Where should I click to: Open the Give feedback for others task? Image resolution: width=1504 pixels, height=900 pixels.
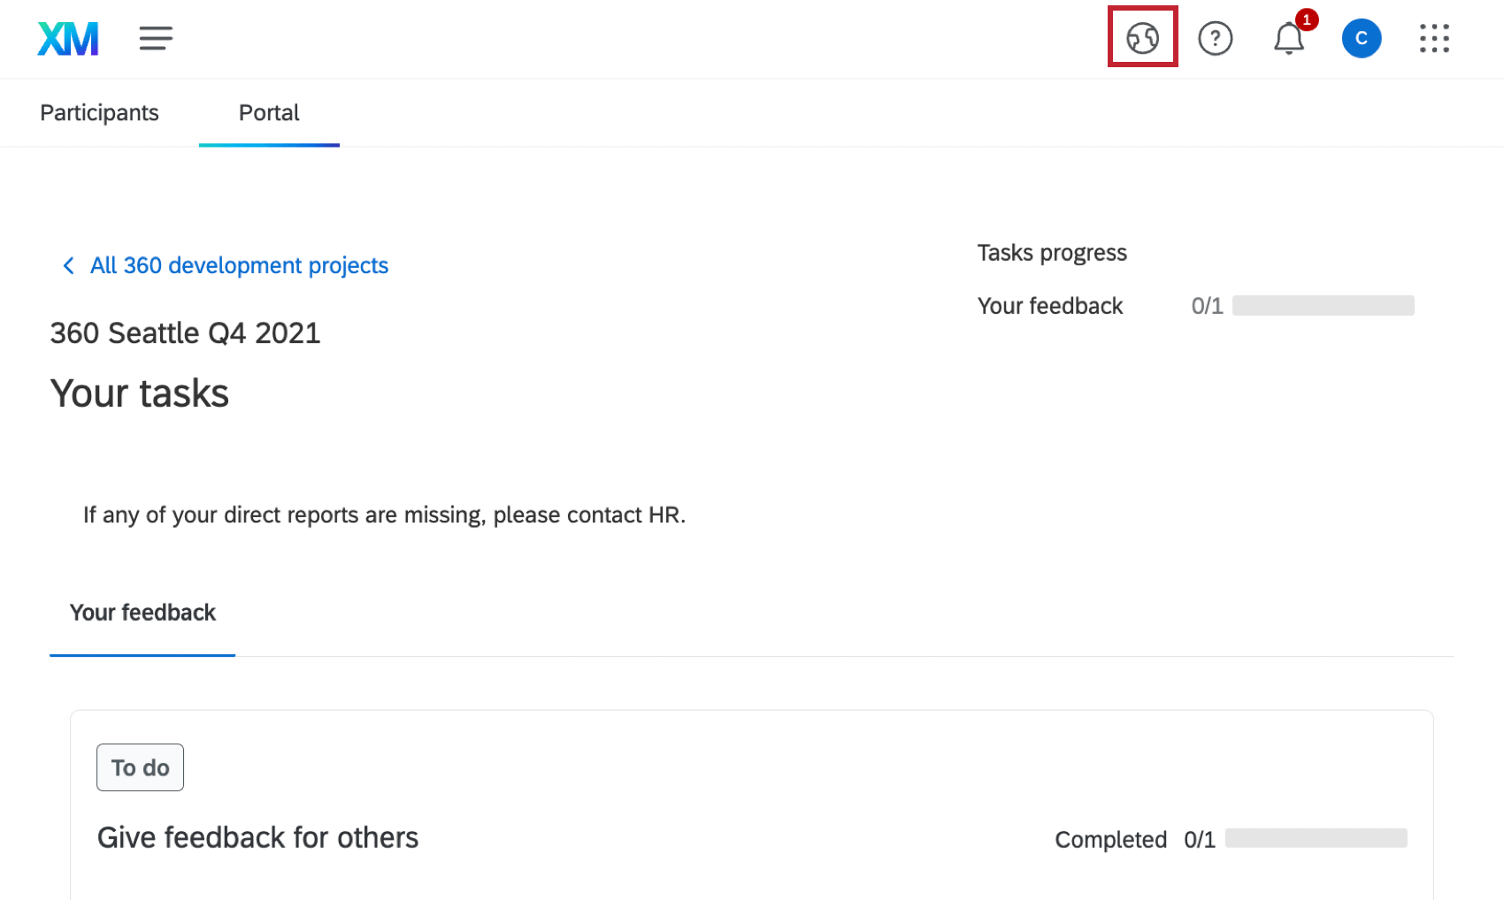[x=257, y=837]
